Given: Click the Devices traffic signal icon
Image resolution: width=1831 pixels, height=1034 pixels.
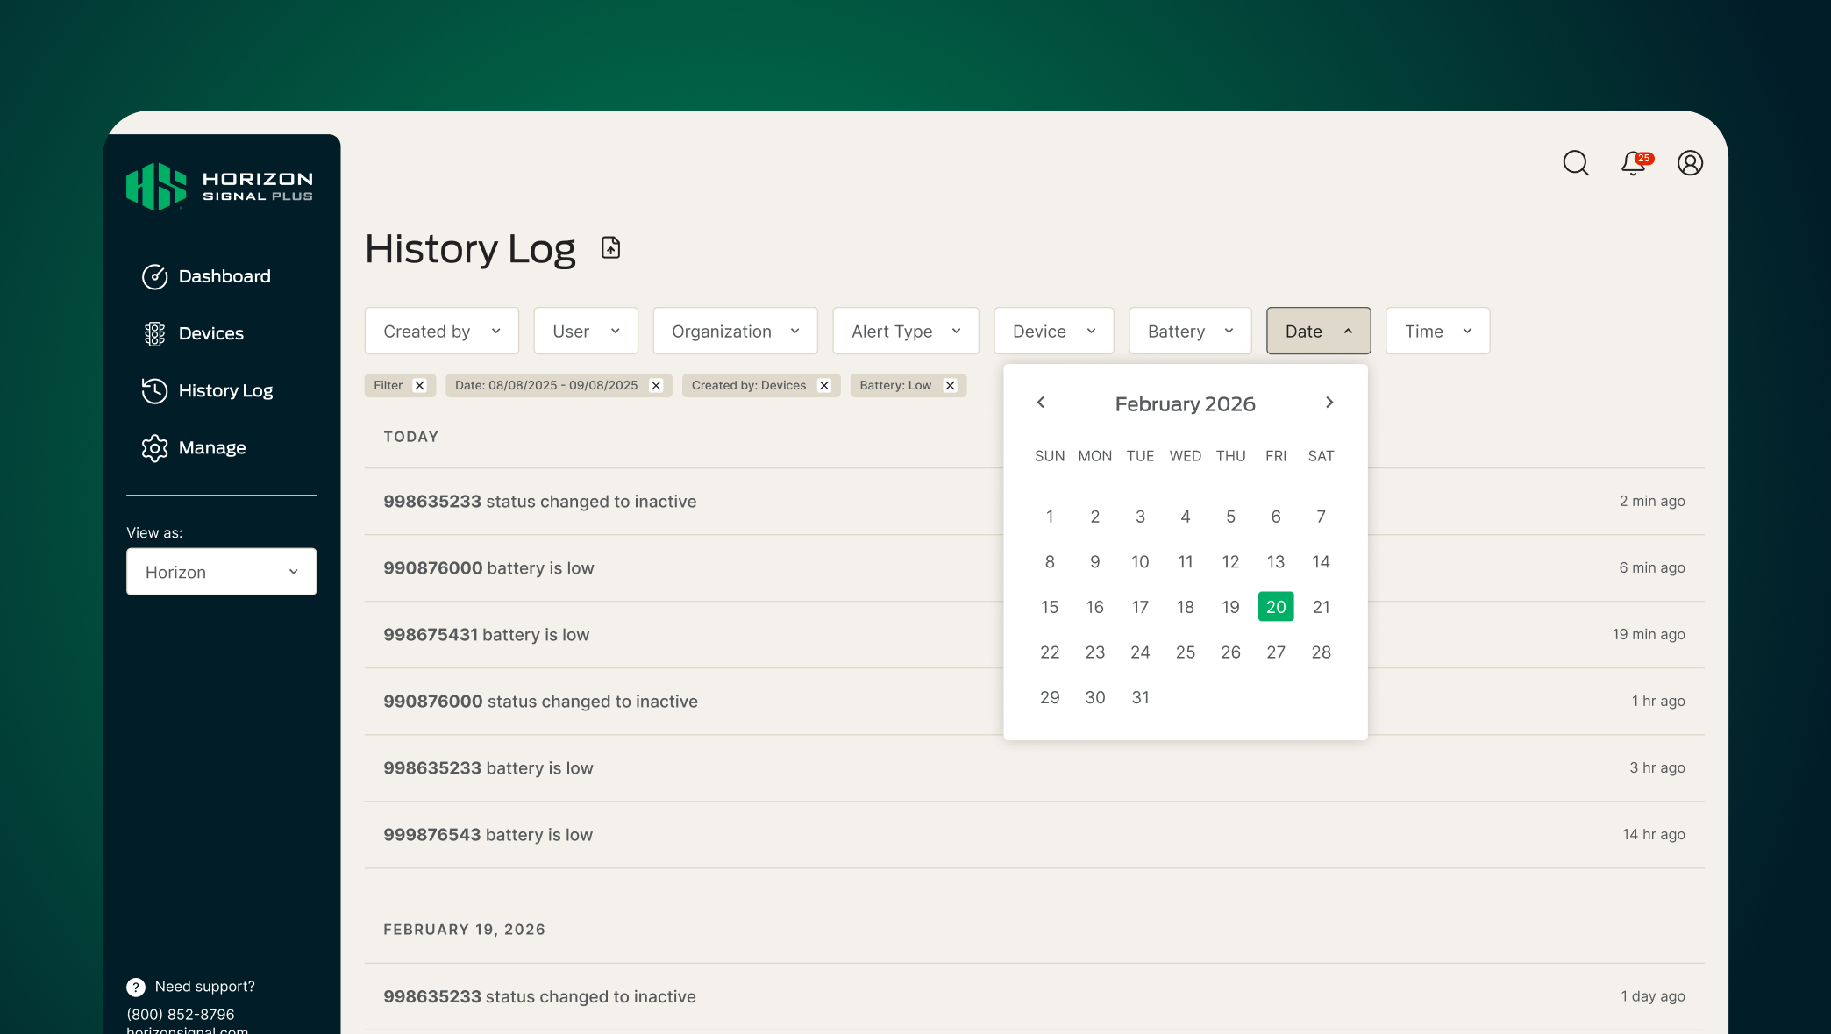Looking at the screenshot, I should point(154,333).
